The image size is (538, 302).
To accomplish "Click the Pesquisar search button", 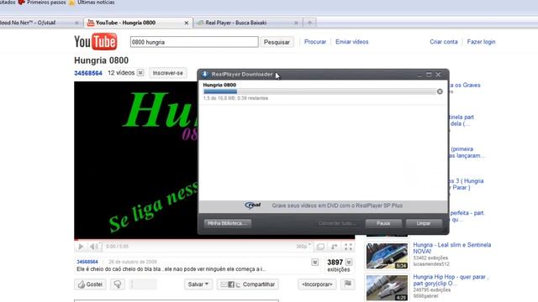I will (x=277, y=42).
